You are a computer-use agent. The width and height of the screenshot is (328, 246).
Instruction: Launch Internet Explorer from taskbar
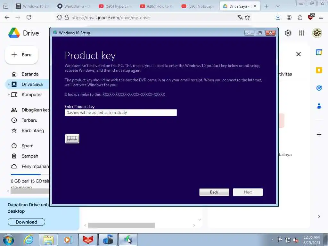coord(29,240)
